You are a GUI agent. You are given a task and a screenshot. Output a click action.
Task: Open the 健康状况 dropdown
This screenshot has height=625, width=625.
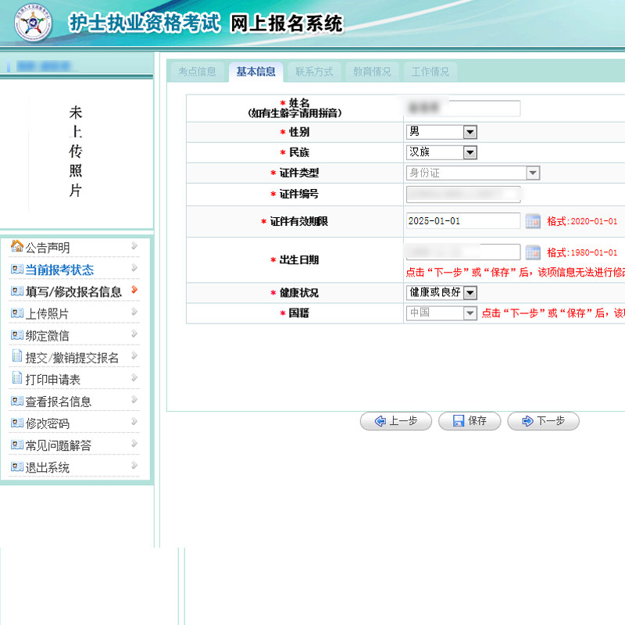[x=441, y=292]
